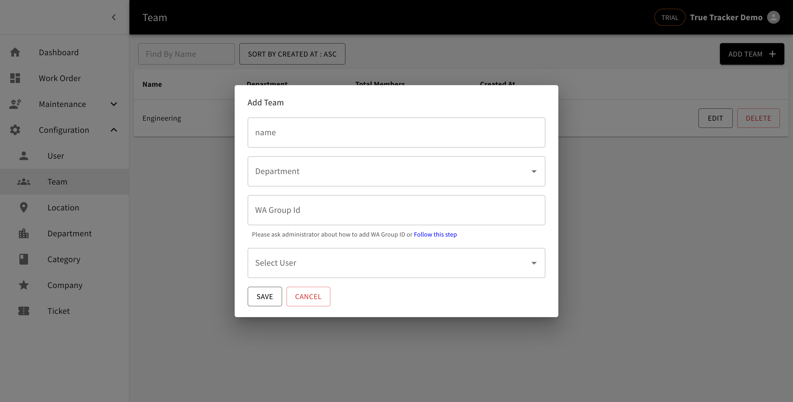Select the Work Order grid icon
This screenshot has width=793, height=402.
(15, 78)
